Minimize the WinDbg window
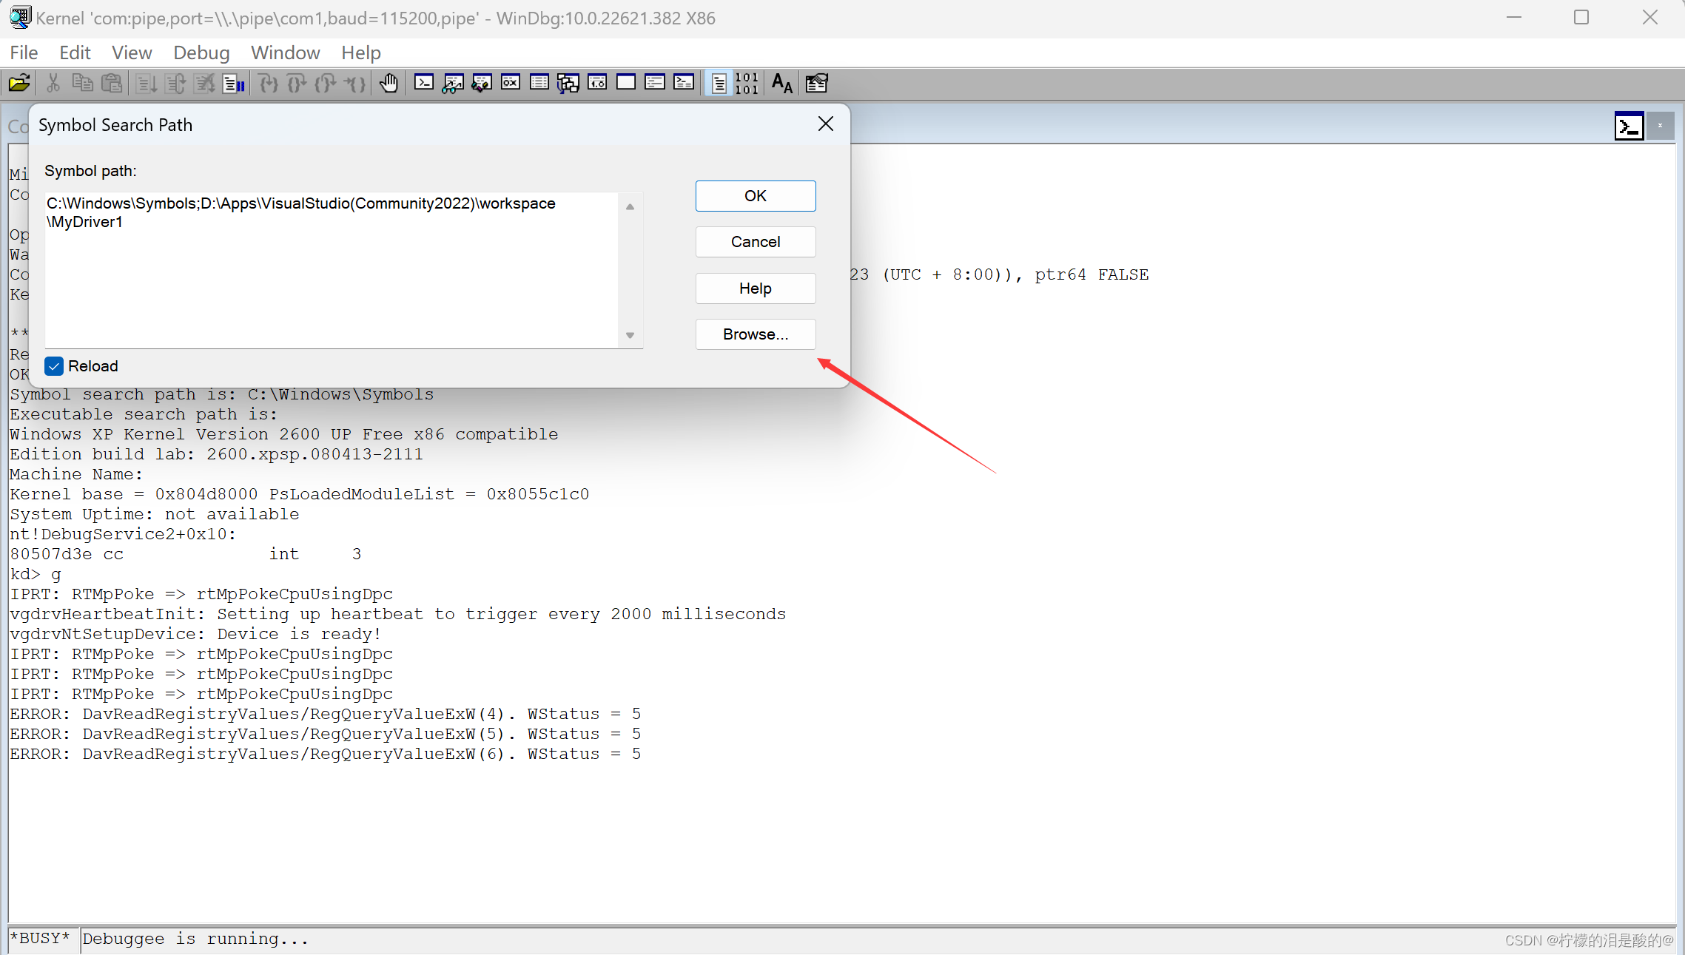 point(1514,18)
